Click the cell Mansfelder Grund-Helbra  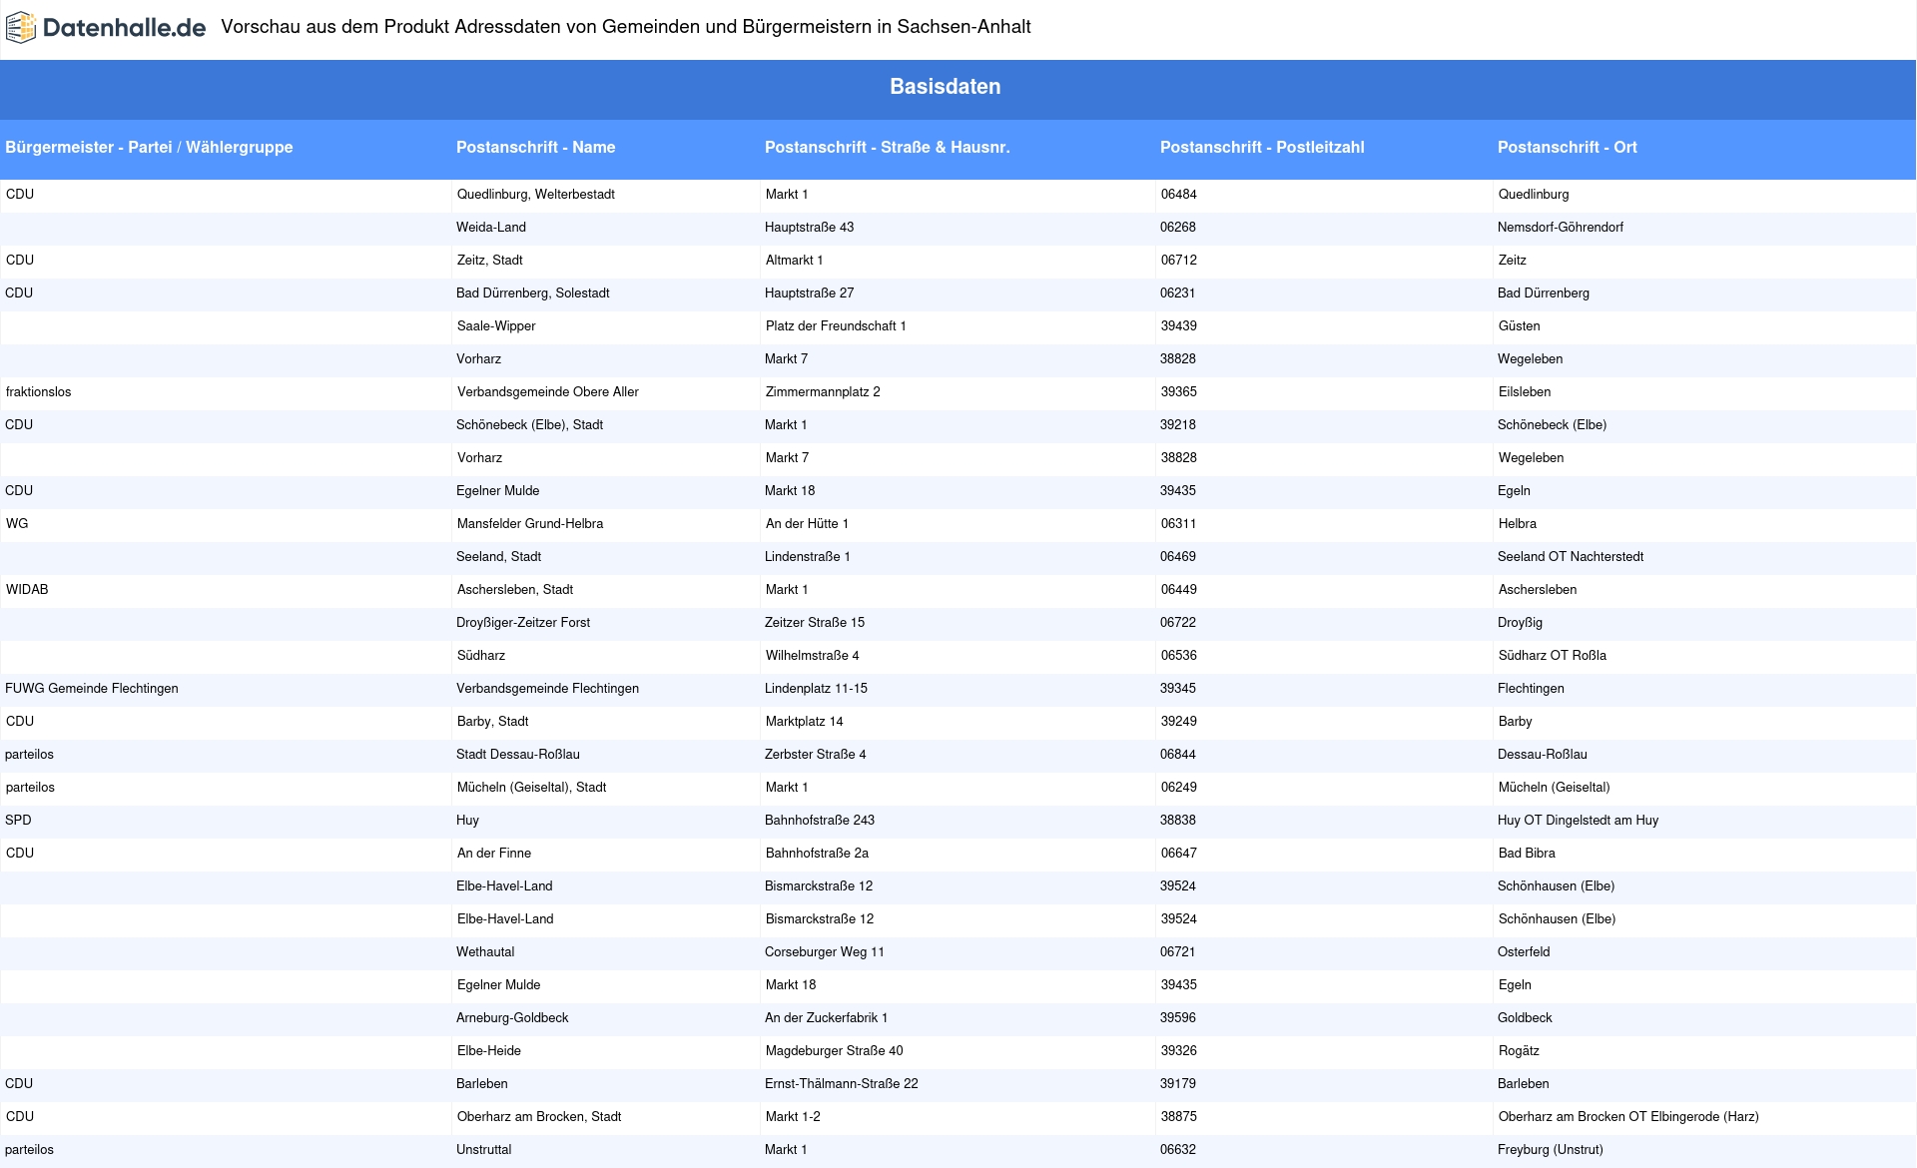pyautogui.click(x=529, y=524)
